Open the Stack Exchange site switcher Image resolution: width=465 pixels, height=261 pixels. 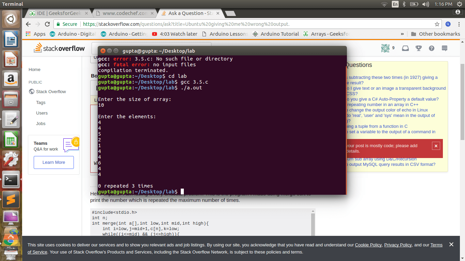(x=444, y=49)
